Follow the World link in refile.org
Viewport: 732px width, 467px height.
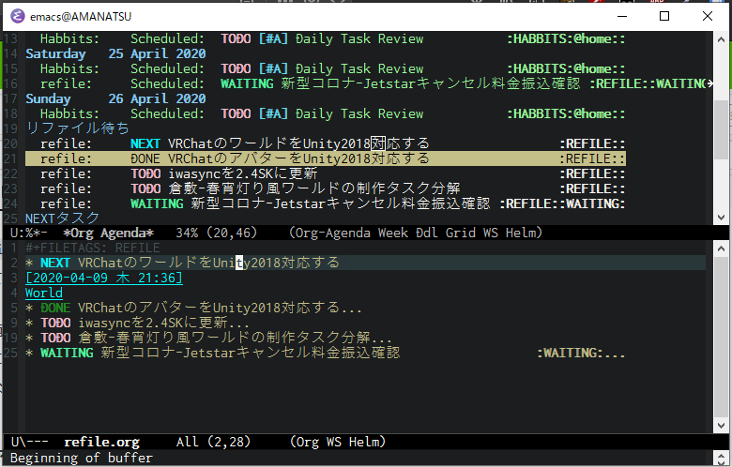tap(44, 293)
